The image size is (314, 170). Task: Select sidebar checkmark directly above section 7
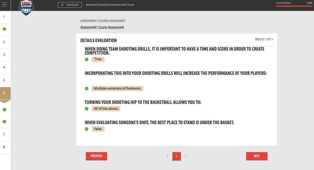[4, 122]
